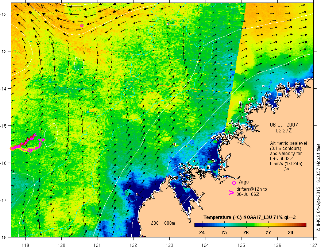Click the -17 latitude axis label
This screenshot has height=248, width=321.
pos(4,200)
